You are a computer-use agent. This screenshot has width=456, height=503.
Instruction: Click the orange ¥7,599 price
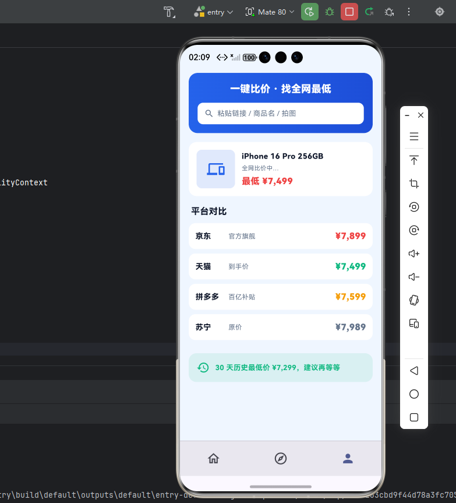point(350,297)
